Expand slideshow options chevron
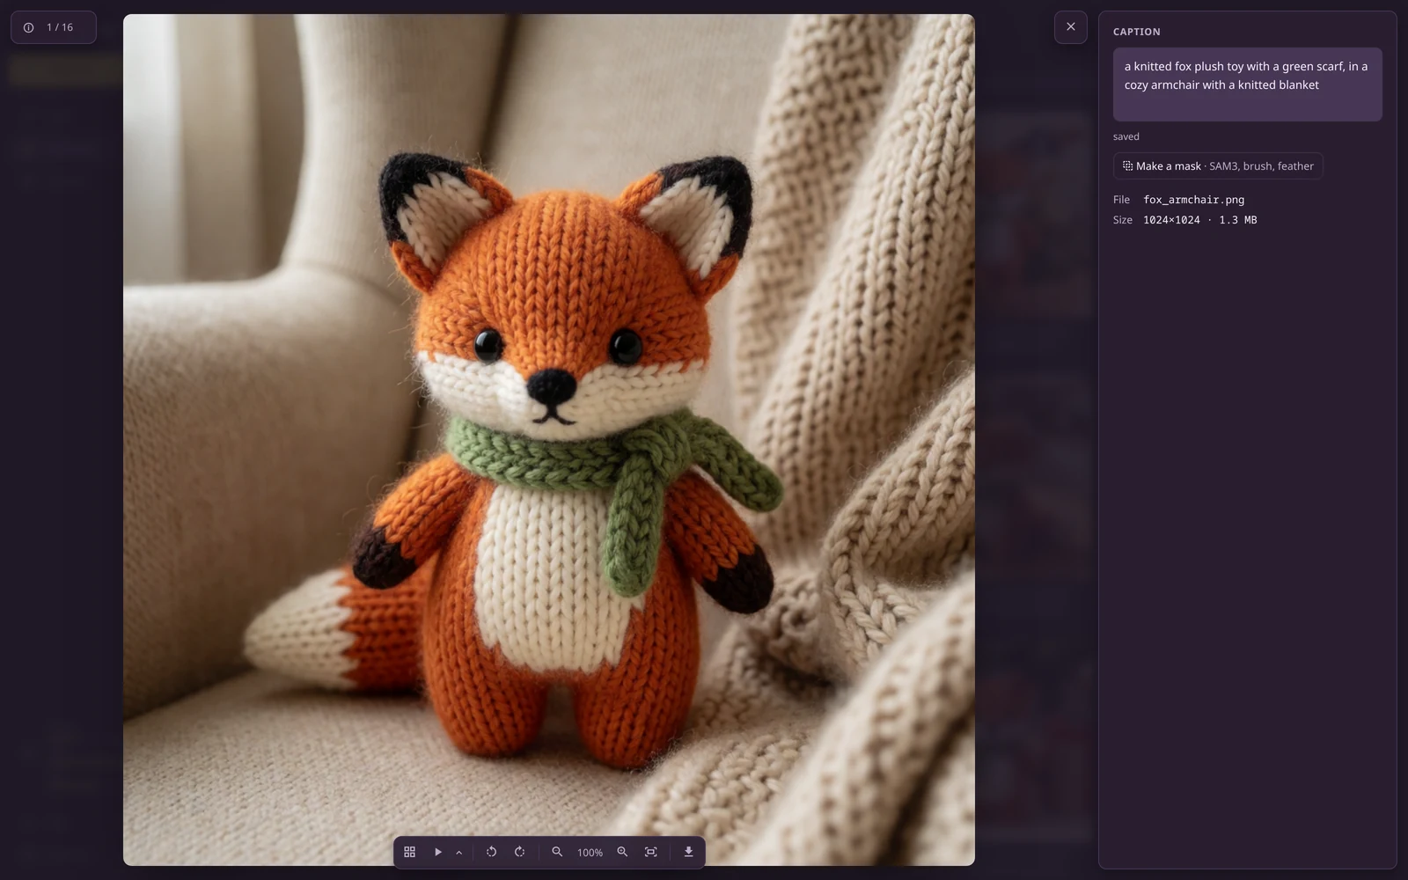 coord(458,852)
